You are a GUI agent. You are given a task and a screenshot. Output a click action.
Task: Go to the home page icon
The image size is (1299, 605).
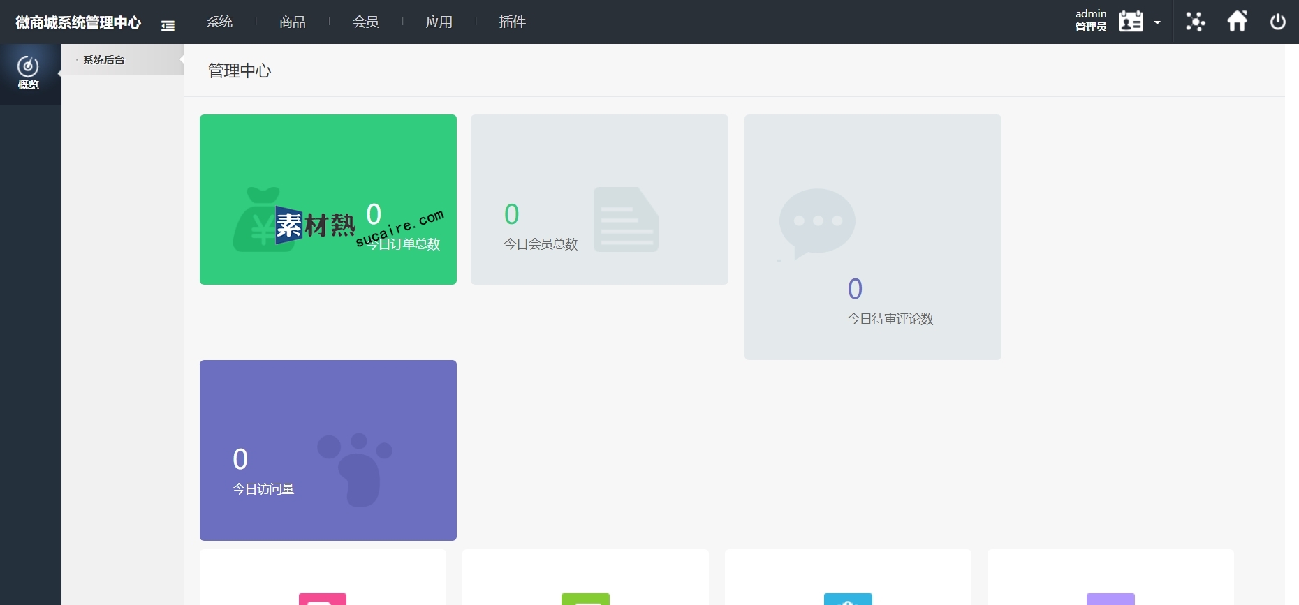tap(1238, 21)
